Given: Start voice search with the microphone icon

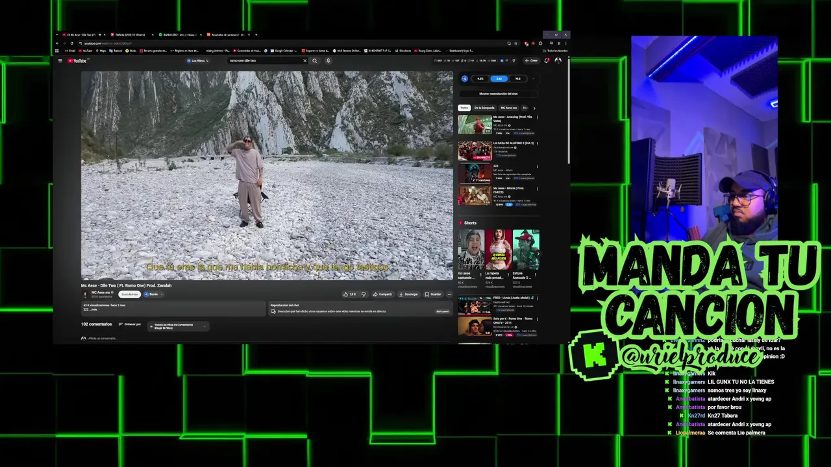Looking at the screenshot, I should tap(328, 61).
